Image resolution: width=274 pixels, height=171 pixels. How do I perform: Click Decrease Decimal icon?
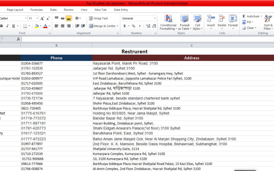154,26
